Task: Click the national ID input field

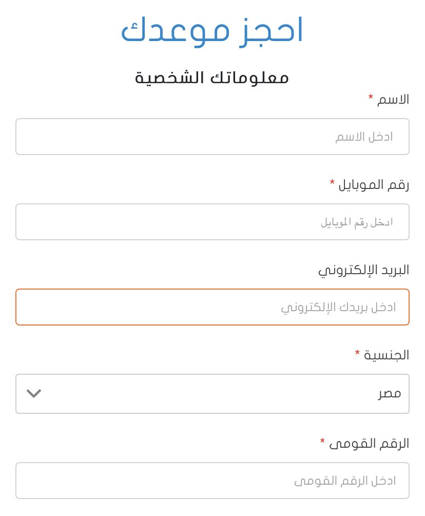Action: [212, 481]
